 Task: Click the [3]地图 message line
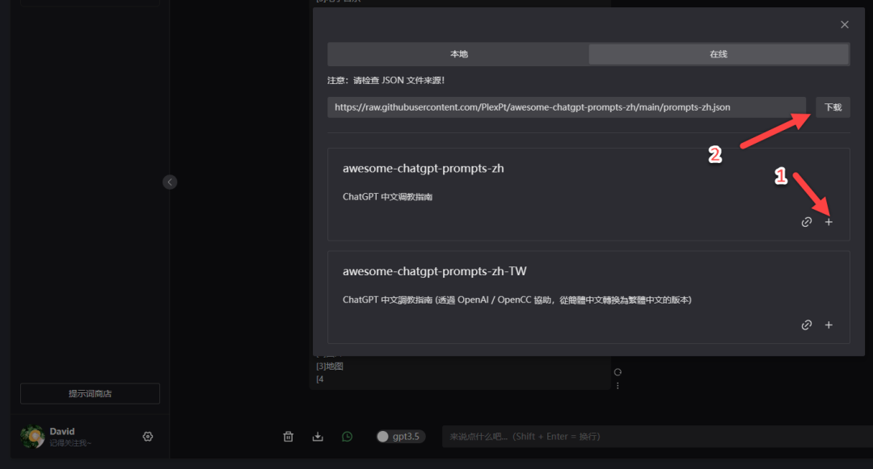pos(330,366)
